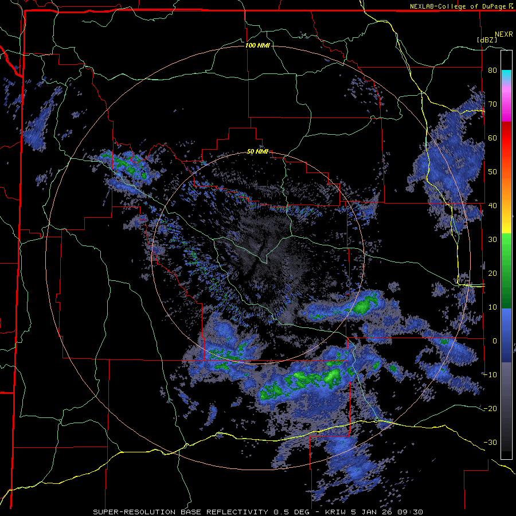Click the [dBZ] units label
The width and height of the screenshot is (516, 516).
point(487,40)
